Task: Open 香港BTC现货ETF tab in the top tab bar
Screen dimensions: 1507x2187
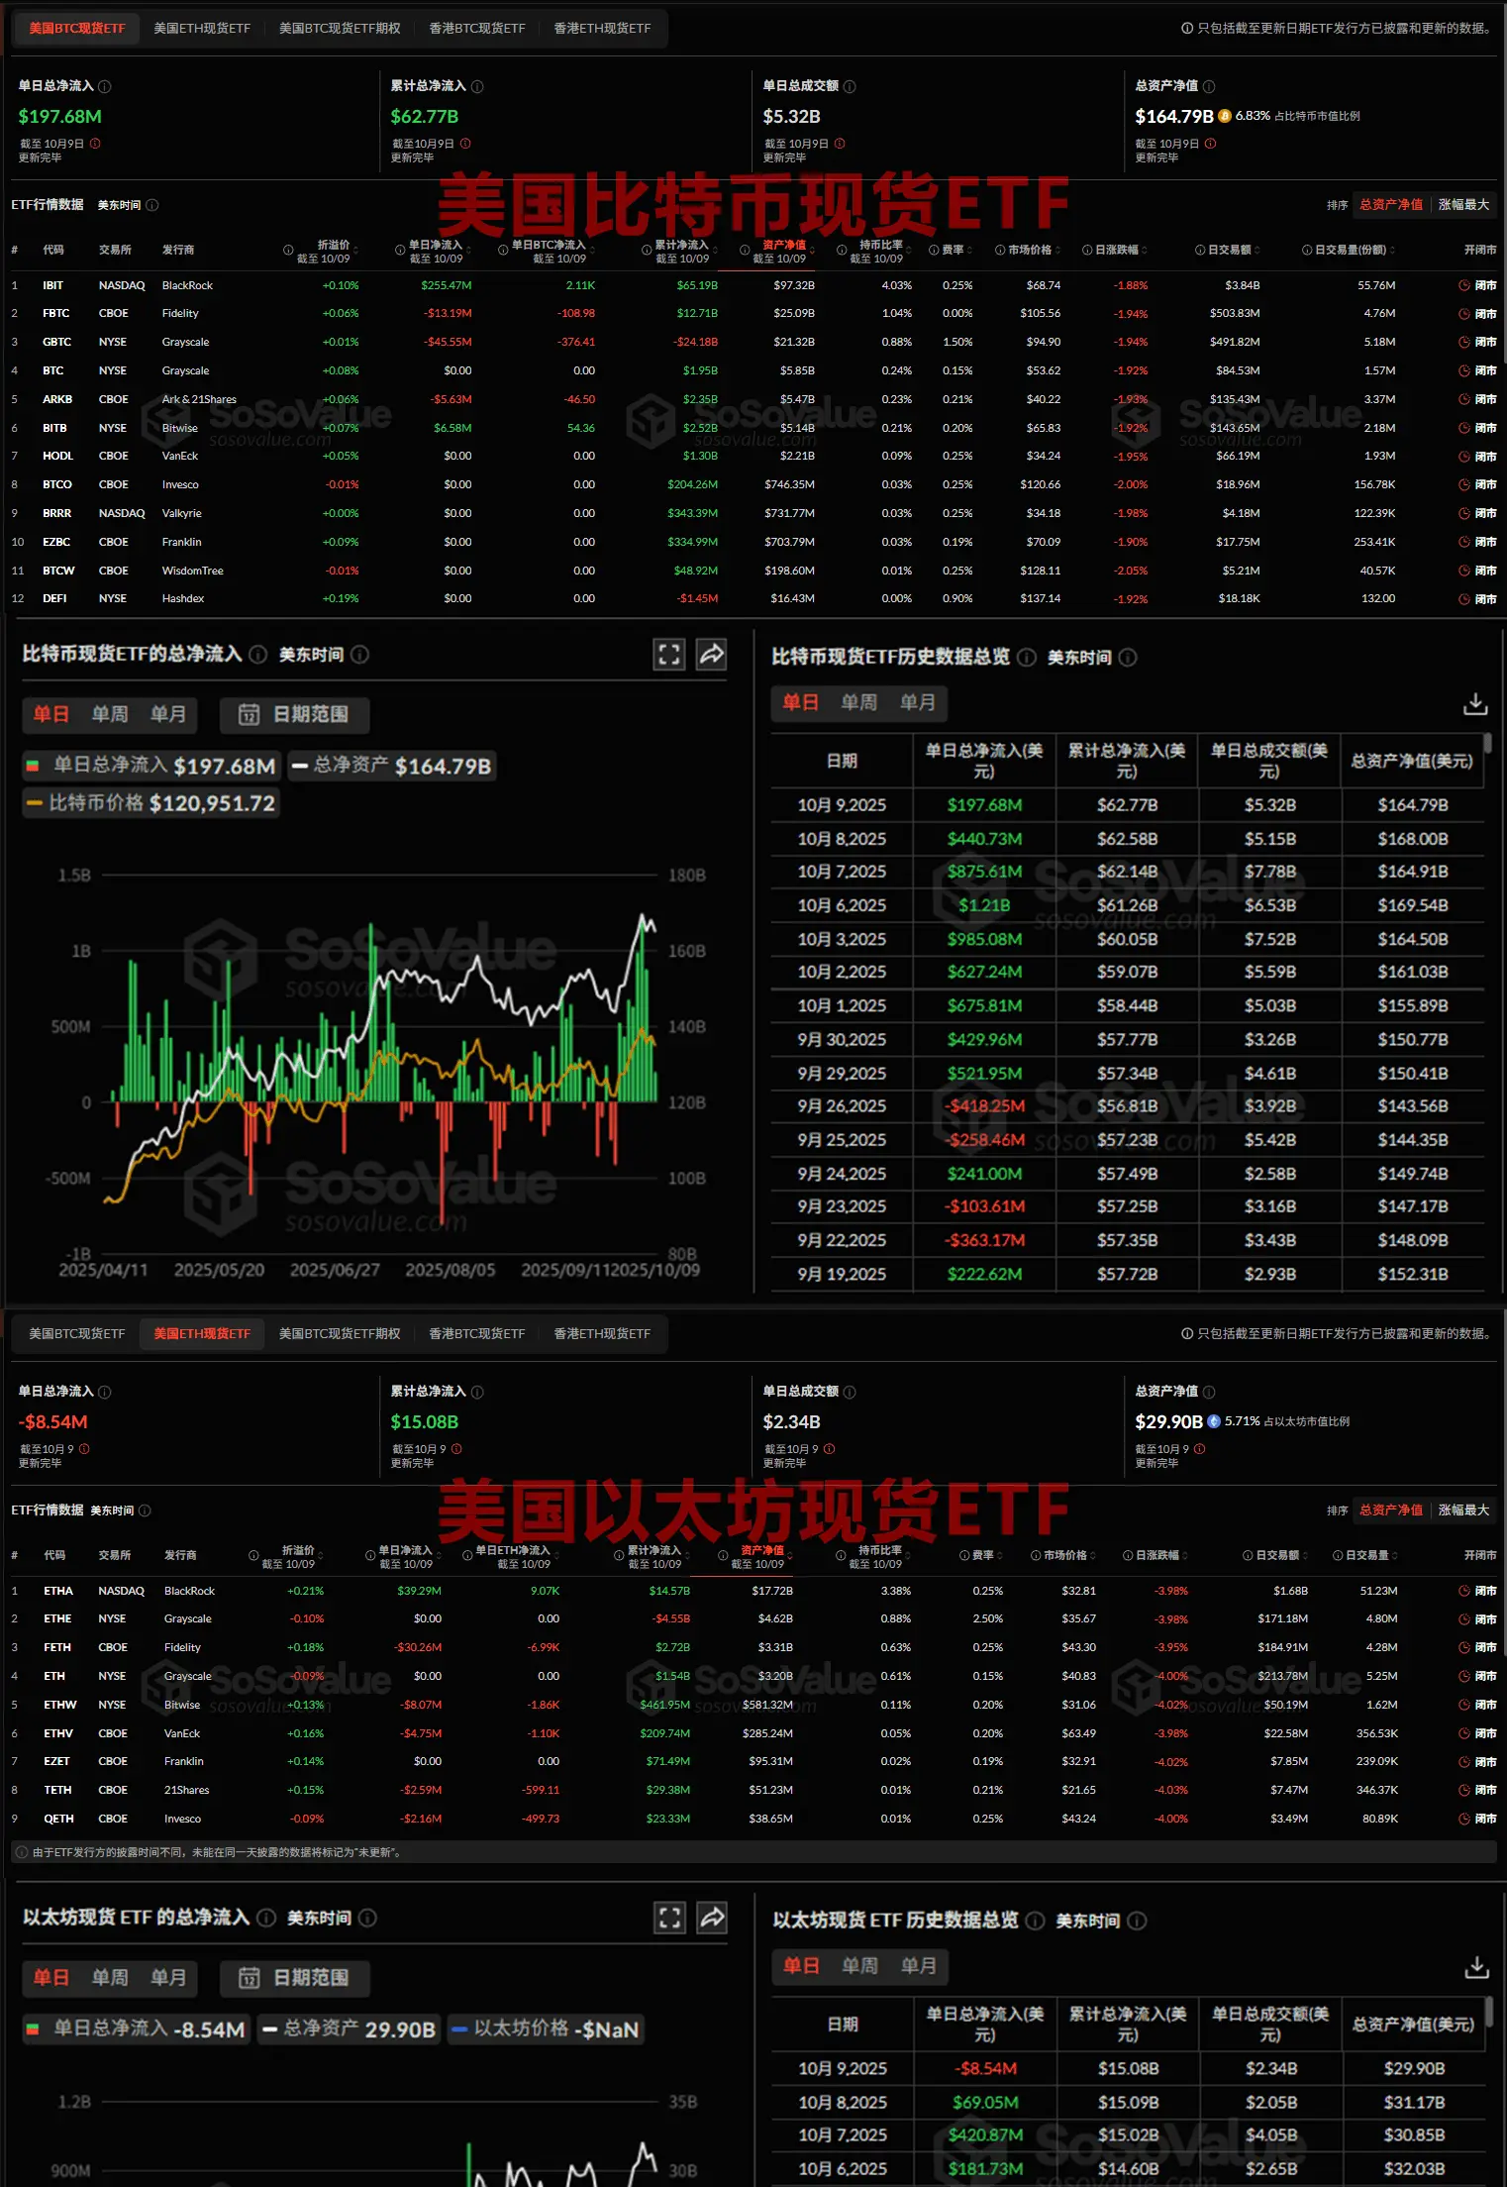Action: pyautogui.click(x=477, y=29)
